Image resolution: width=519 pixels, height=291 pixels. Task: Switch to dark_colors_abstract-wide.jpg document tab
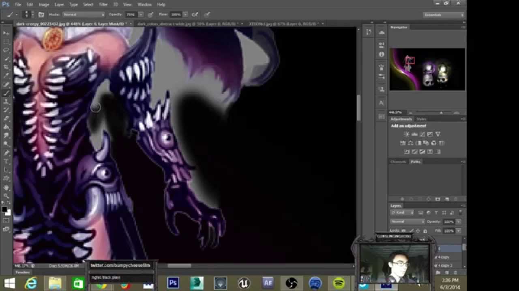[188, 24]
